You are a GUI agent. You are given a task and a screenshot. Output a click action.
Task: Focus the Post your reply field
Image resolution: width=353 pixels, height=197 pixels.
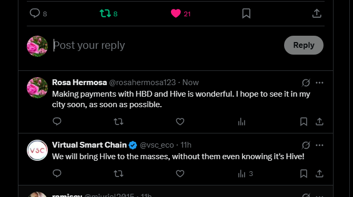[x=167, y=45]
